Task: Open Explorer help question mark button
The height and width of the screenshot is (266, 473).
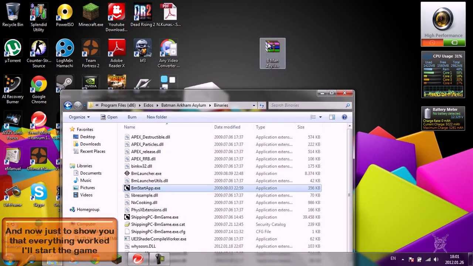Action: pyautogui.click(x=344, y=117)
